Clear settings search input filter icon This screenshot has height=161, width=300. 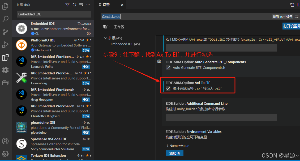point(297,17)
